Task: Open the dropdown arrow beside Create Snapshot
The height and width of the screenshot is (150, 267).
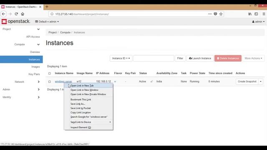Action: [261, 82]
